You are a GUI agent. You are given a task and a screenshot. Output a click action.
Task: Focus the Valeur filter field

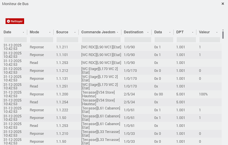coord(209,40)
